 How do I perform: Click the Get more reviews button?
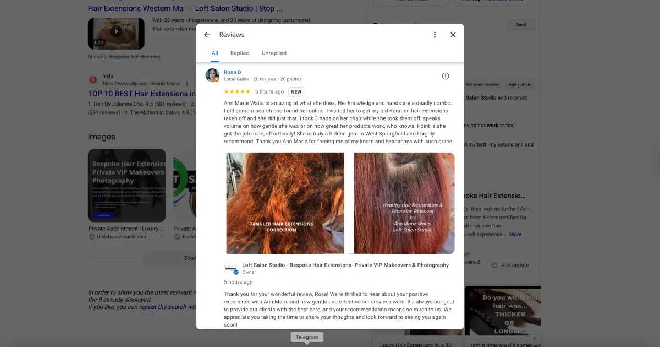482,84
